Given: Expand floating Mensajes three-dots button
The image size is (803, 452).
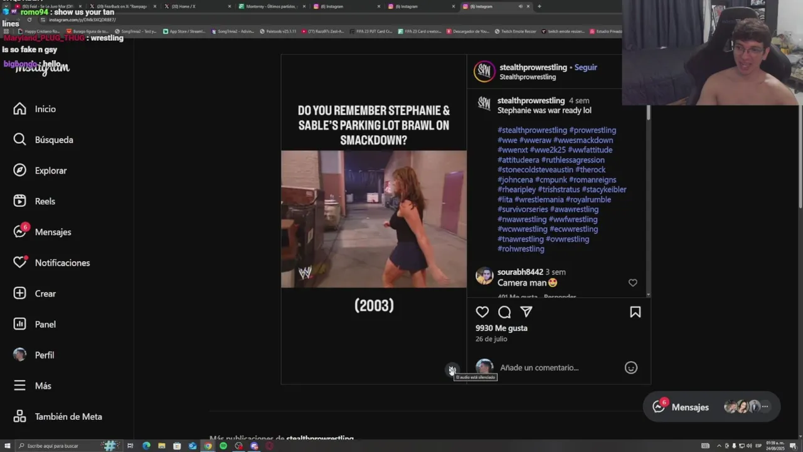Looking at the screenshot, I should (765, 407).
